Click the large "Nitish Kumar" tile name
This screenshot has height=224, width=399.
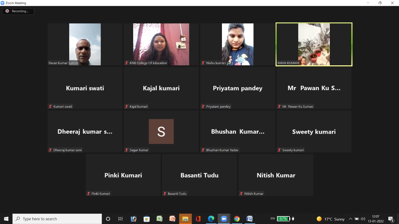[276, 175]
